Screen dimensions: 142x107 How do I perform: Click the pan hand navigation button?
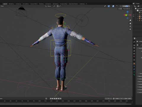pos(130,23)
